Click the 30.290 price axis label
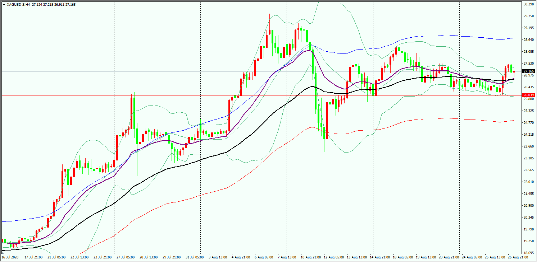The image size is (537, 262). point(528,4)
